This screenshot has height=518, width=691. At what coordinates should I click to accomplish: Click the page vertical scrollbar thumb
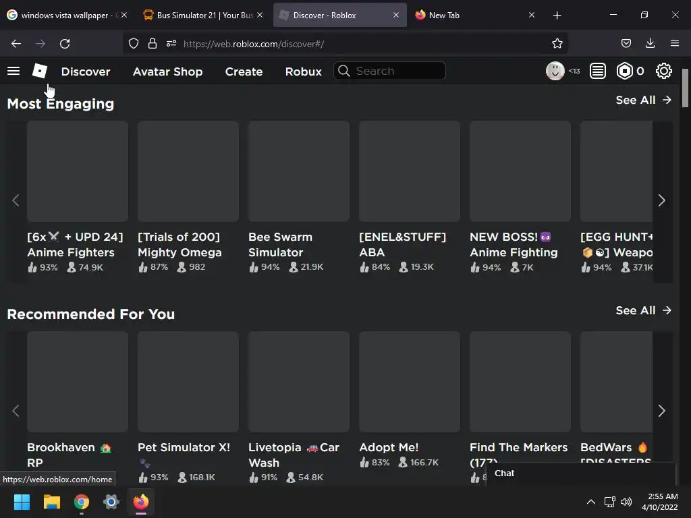(x=685, y=88)
